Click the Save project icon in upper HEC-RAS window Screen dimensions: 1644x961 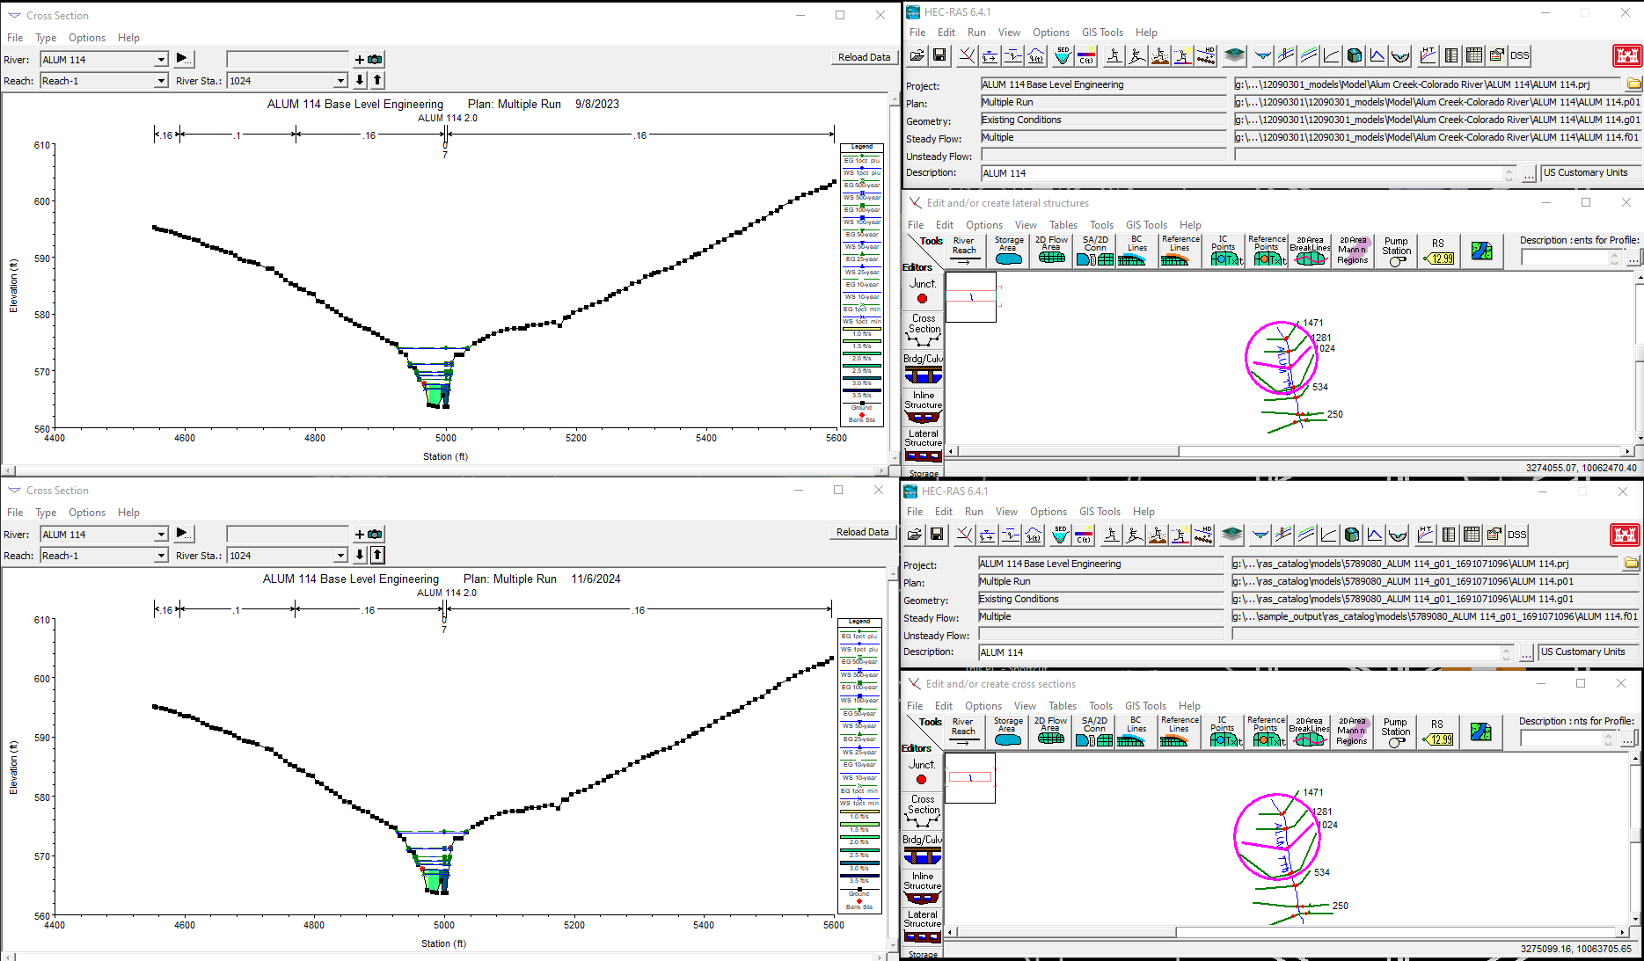939,55
